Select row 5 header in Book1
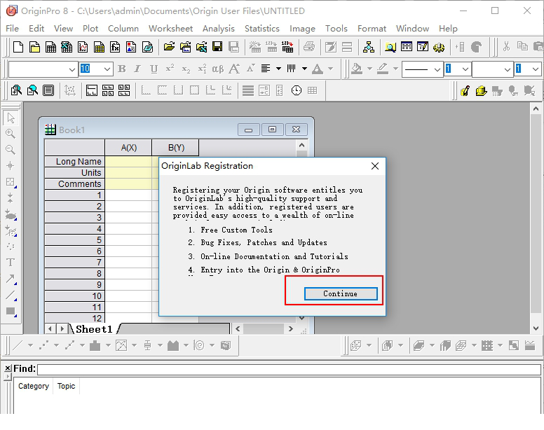This screenshot has width=544, height=430. pyautogui.click(x=74, y=240)
